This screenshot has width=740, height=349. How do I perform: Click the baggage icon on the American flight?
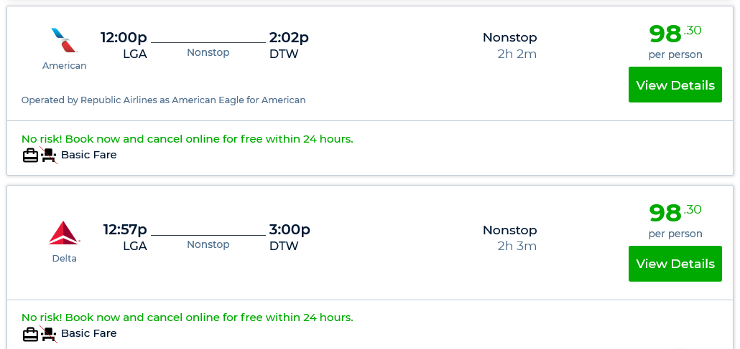tap(30, 155)
